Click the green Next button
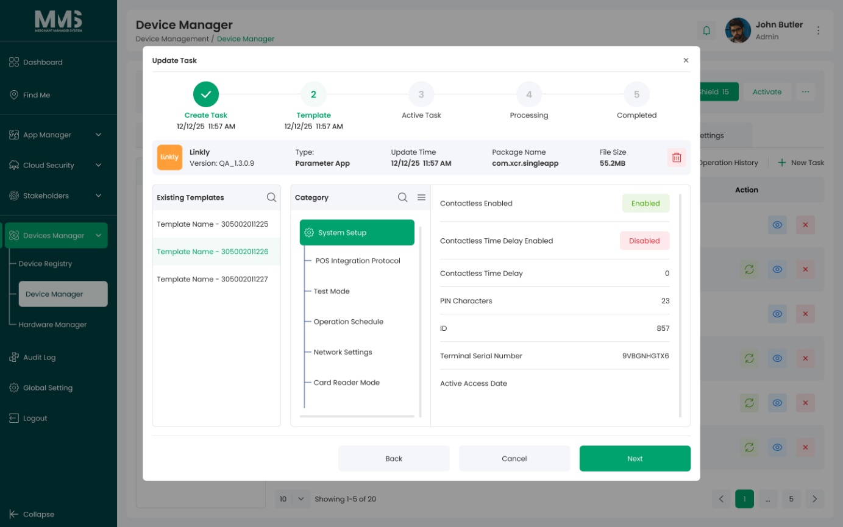This screenshot has height=527, width=843. [635, 459]
